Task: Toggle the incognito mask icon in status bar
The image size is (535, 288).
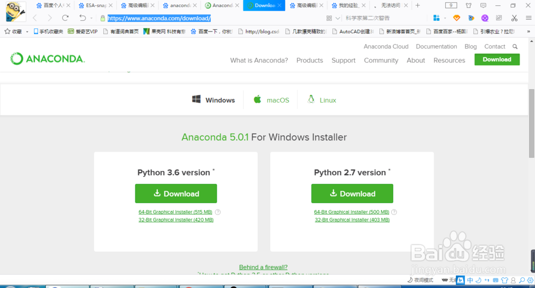Action: 445,280
